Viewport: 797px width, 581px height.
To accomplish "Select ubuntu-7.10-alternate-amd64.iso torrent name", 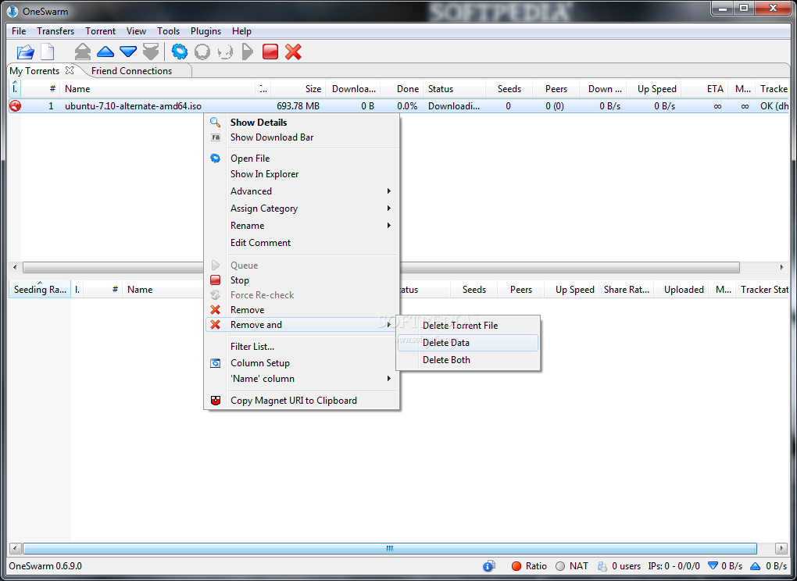I will coord(133,106).
